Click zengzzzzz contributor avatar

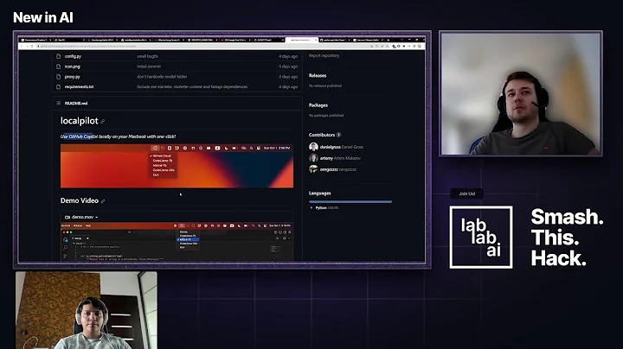(x=313, y=169)
